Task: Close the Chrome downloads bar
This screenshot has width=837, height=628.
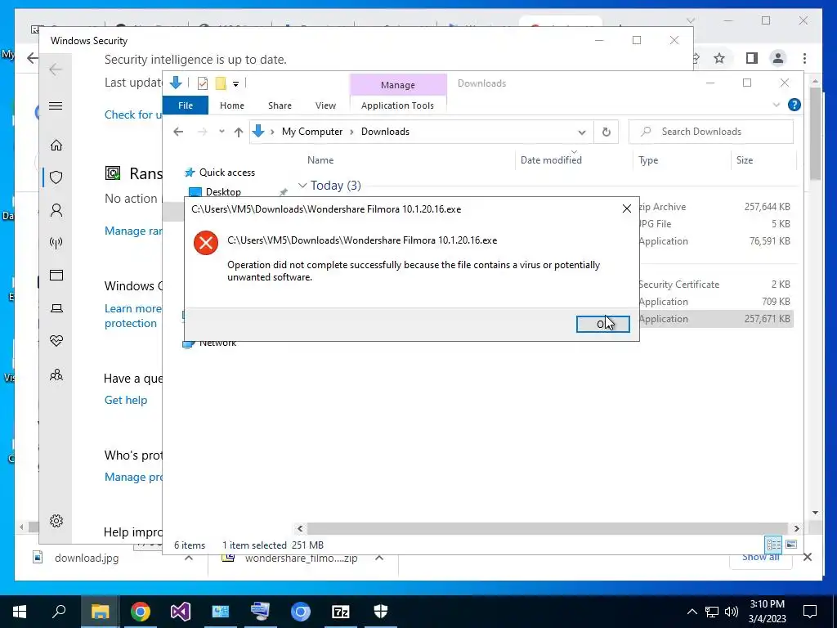Action: 807,558
